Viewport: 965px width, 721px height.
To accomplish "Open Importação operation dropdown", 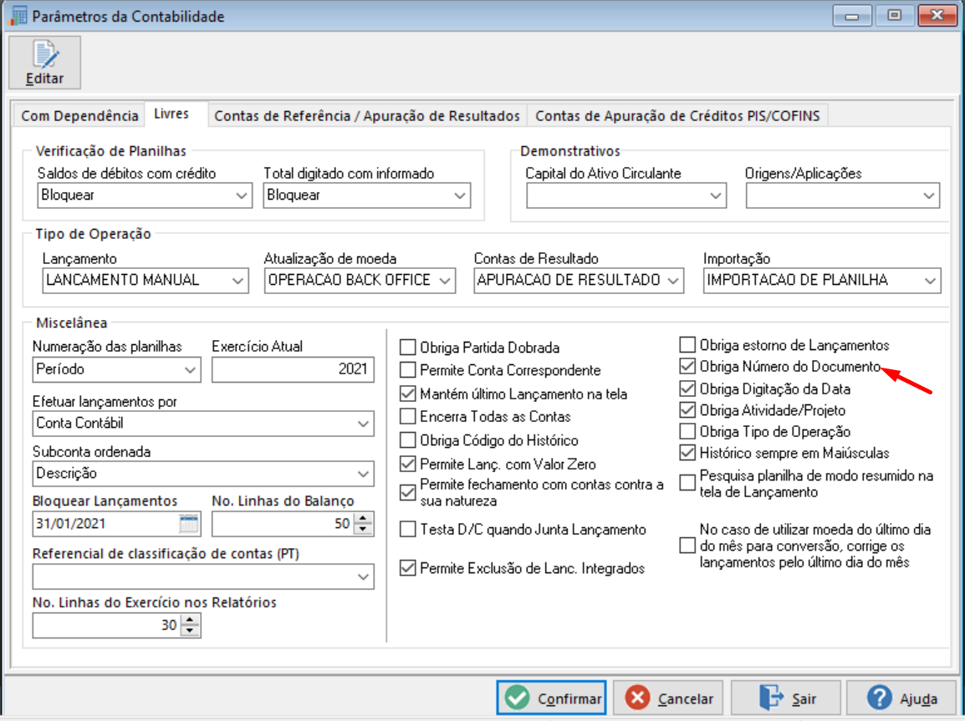I will point(929,281).
